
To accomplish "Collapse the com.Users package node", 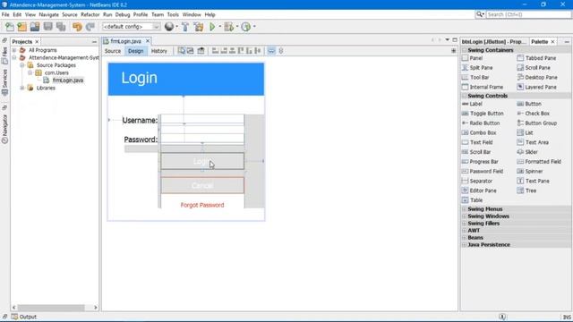I will (x=30, y=72).
